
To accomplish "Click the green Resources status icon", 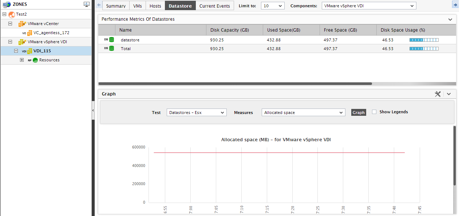I will (x=35, y=60).
